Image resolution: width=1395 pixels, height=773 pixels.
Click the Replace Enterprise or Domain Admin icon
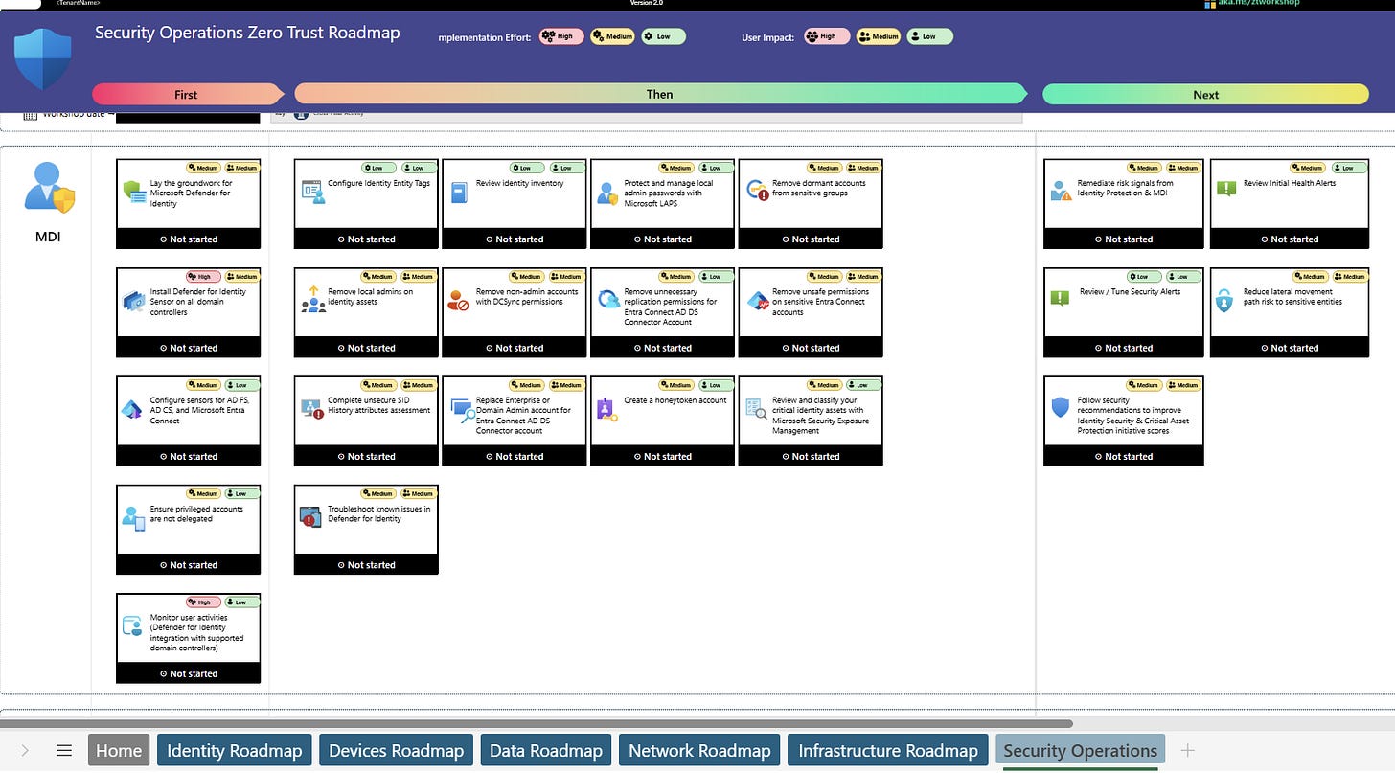(462, 410)
